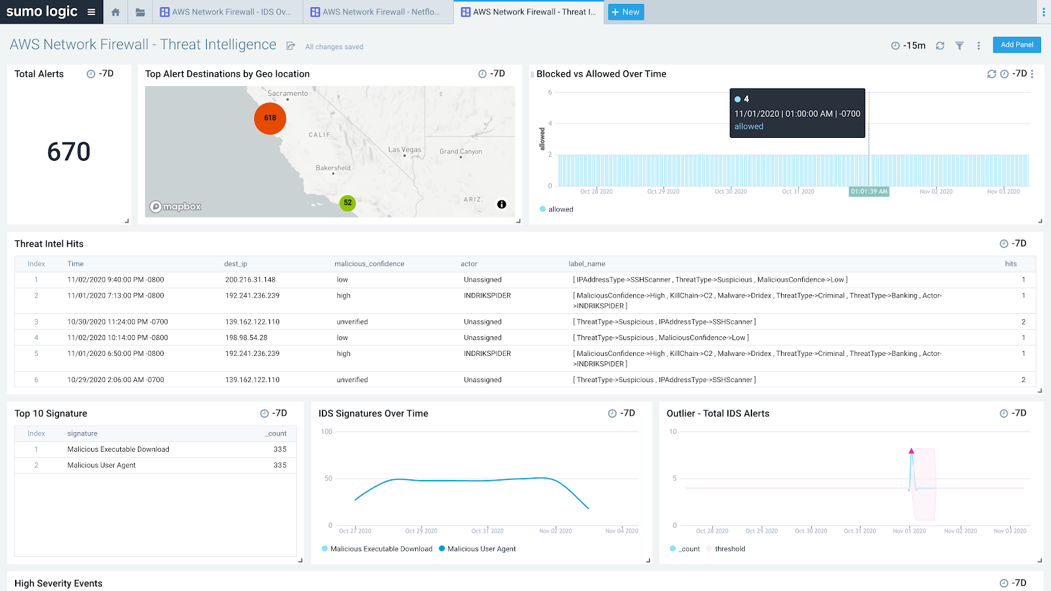This screenshot has width=1051, height=591.
Task: Change the Top Alert Destinations panel -7D time range
Action: coord(492,74)
